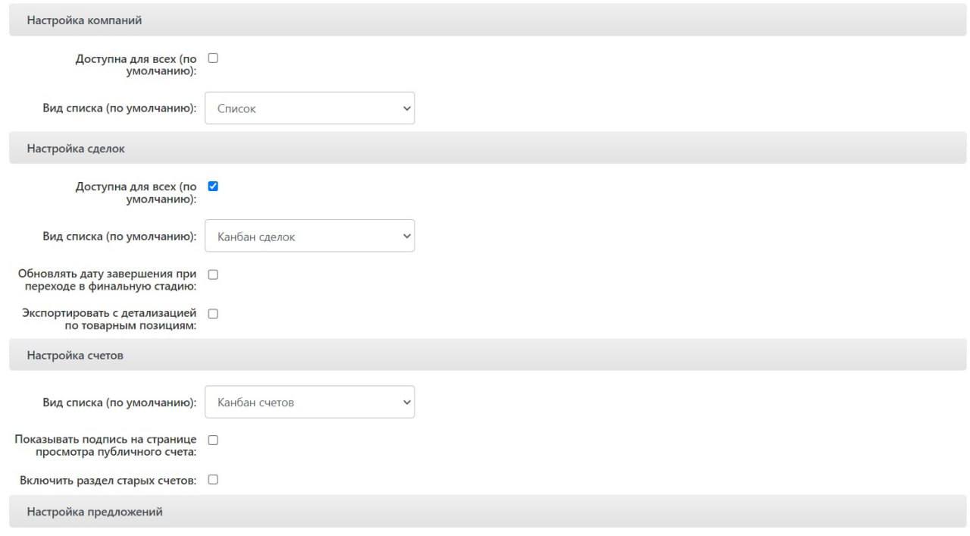Enable the 'Экспортировать с детализацией' checkbox
The height and width of the screenshot is (536, 970).
[x=213, y=314]
